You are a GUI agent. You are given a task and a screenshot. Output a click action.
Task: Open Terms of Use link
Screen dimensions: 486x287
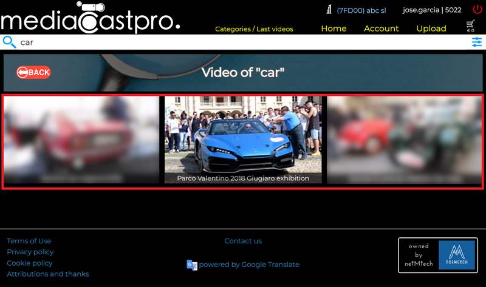point(29,241)
